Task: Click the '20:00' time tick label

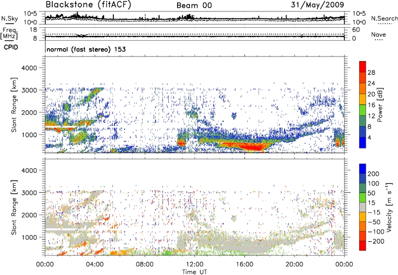Action: point(294,265)
